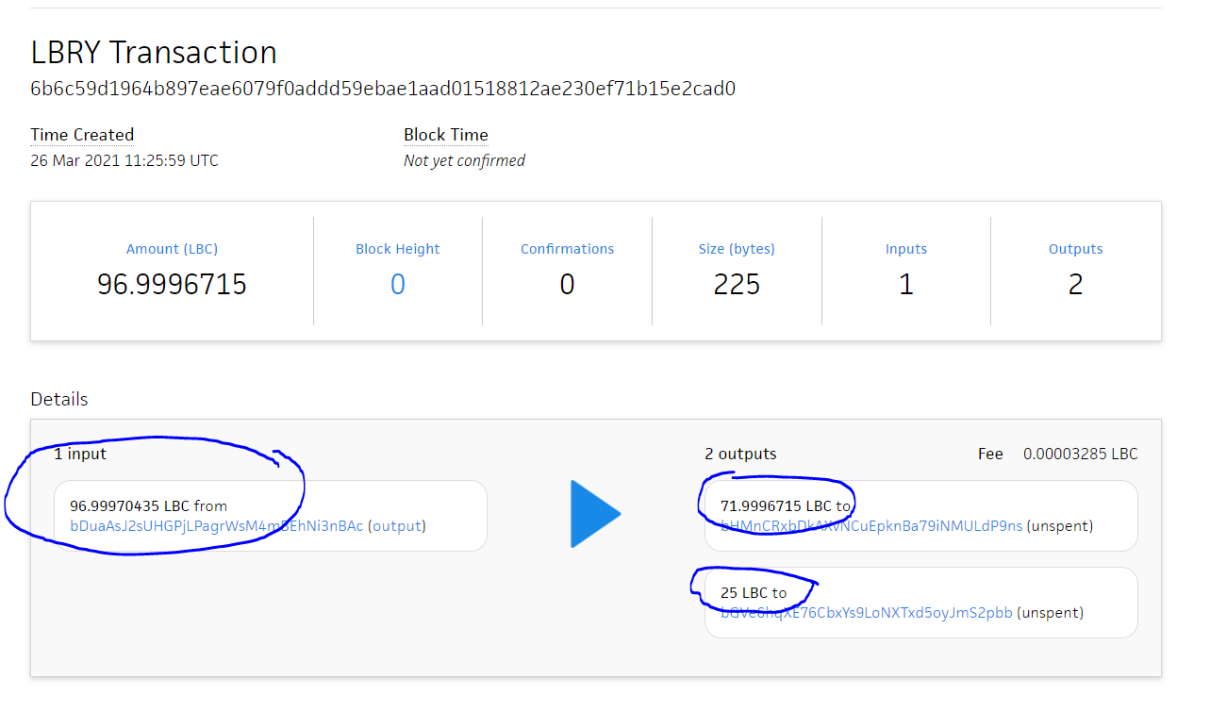Click the LBRY Transaction heading
1210x728 pixels.
coord(154,52)
